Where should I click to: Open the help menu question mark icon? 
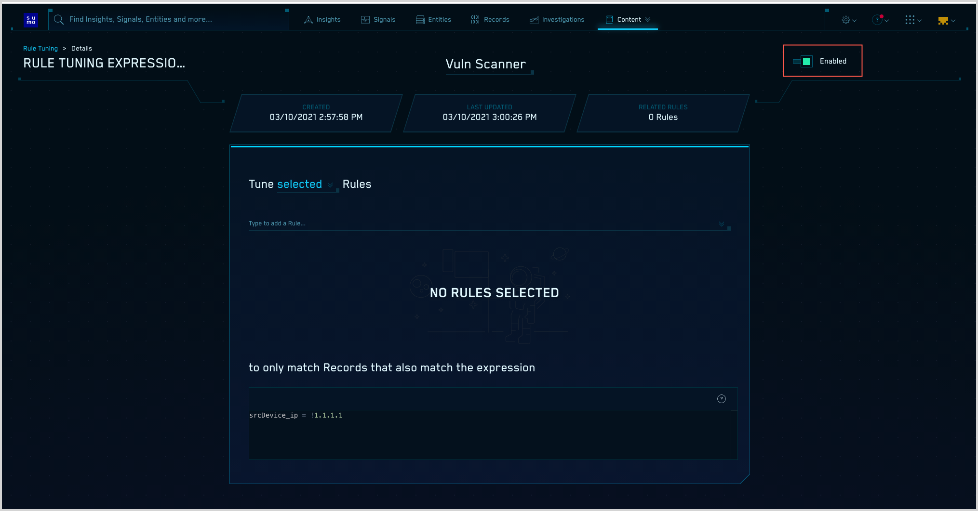tap(877, 20)
